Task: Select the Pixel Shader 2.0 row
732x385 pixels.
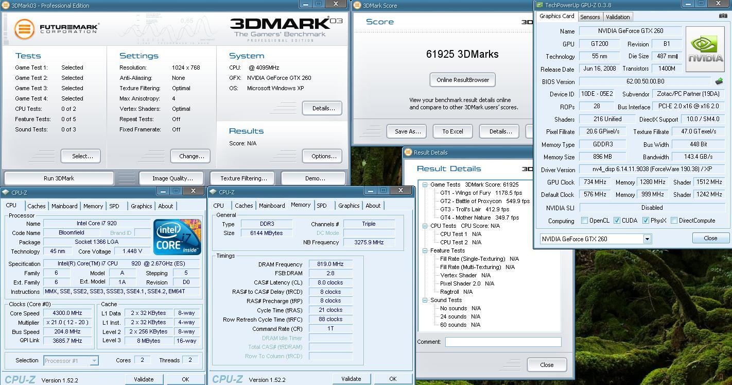Action: 467,283
